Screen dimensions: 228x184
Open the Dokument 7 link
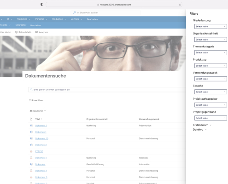(x=41, y=158)
